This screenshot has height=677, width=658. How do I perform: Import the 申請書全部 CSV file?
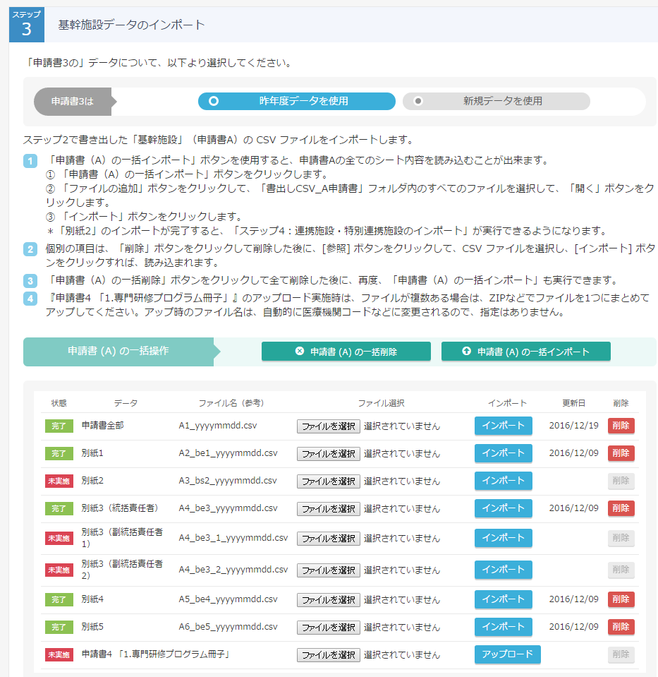pos(503,426)
